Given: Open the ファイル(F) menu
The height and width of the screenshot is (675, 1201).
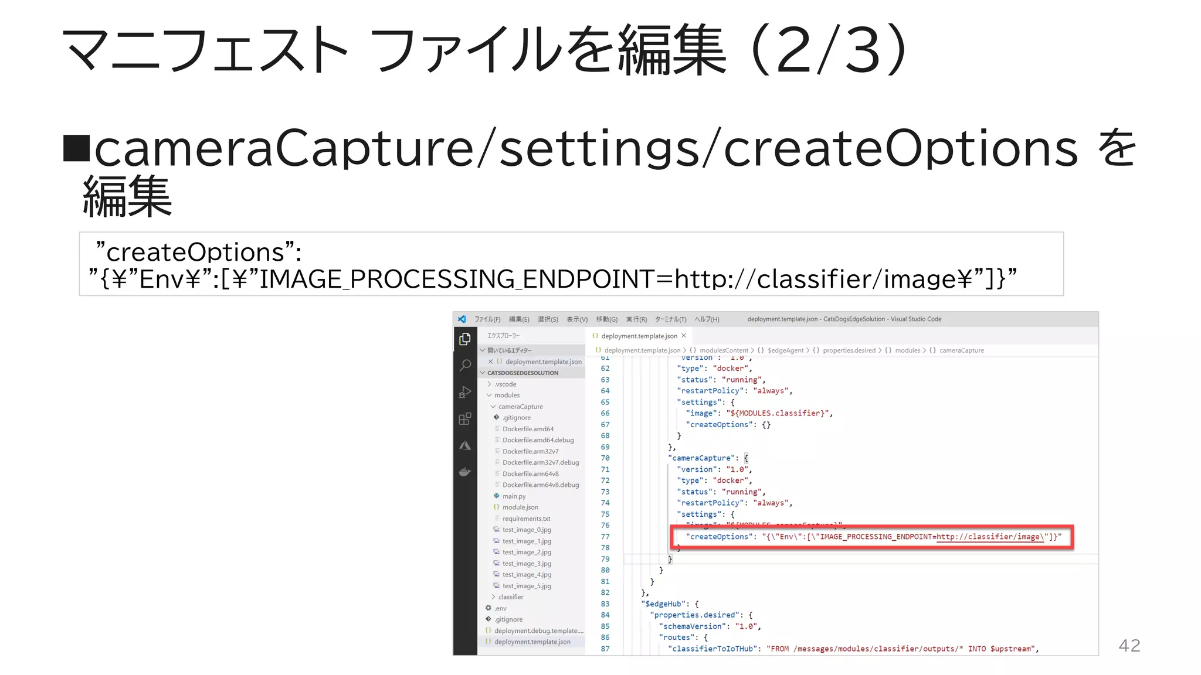Looking at the screenshot, I should pyautogui.click(x=487, y=319).
